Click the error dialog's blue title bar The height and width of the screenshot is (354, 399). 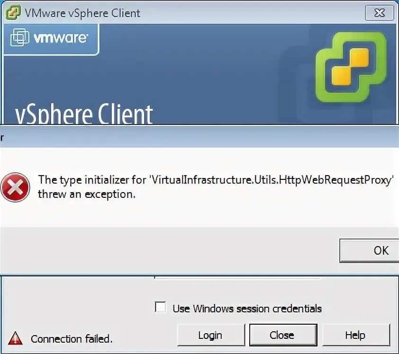click(199, 136)
